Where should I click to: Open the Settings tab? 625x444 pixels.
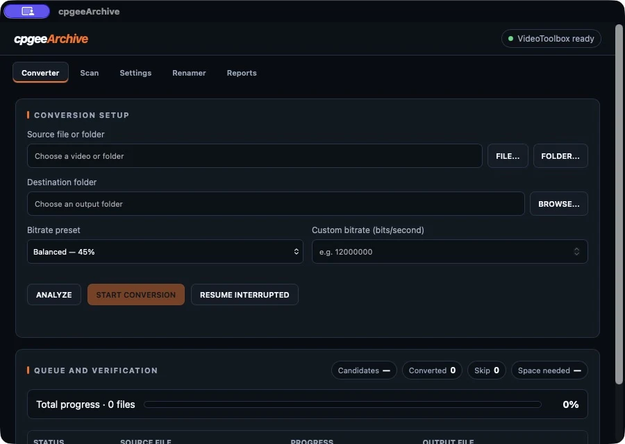[135, 73]
